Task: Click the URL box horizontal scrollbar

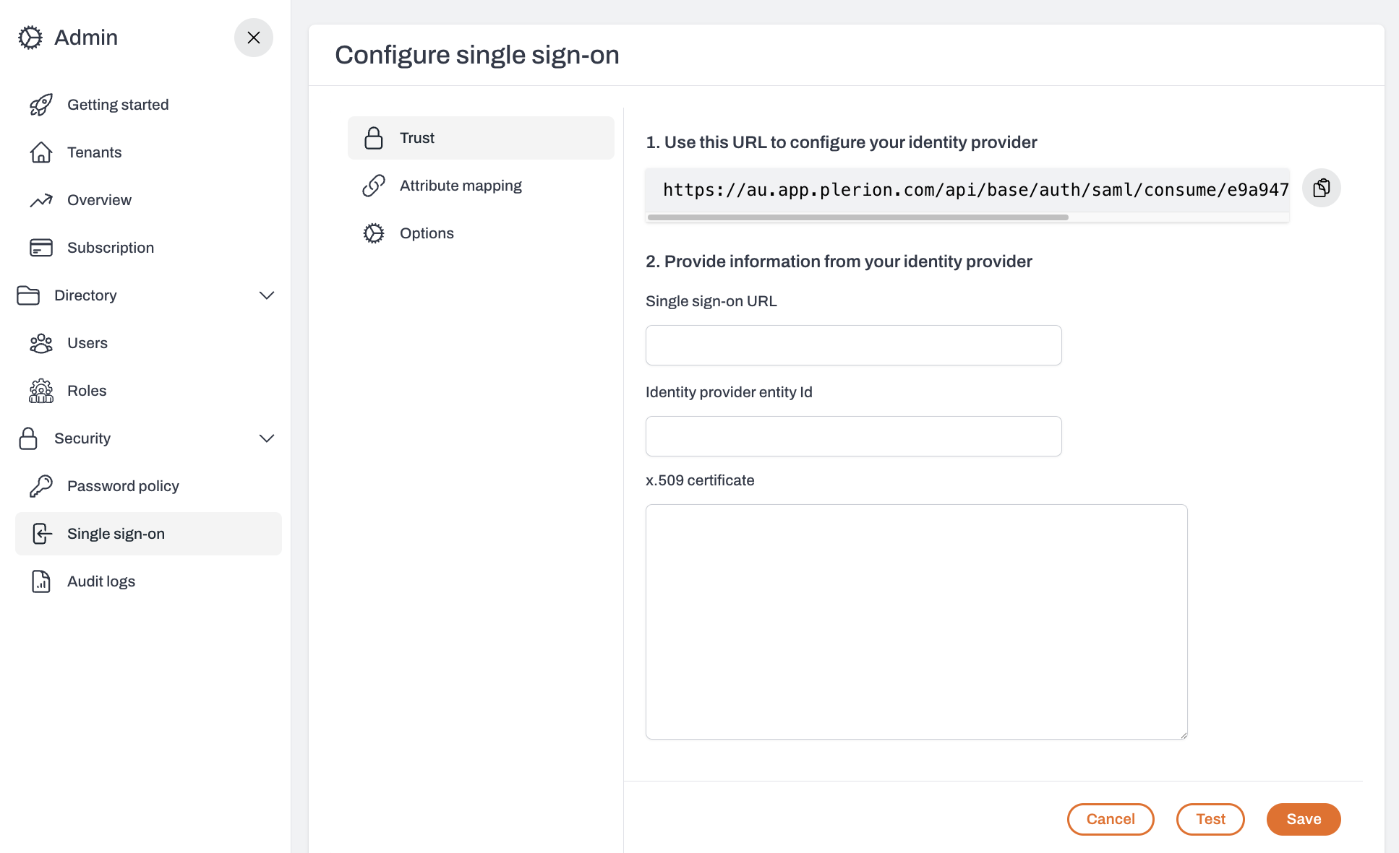Action: [x=857, y=217]
